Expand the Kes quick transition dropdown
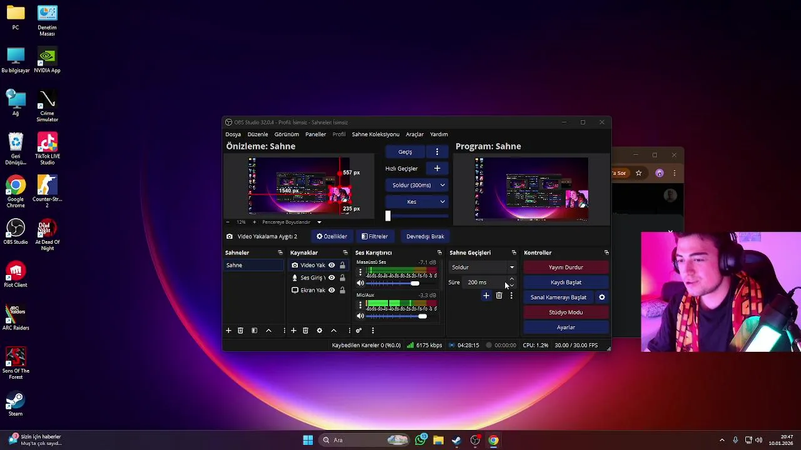Viewport: 801px width, 450px height. pyautogui.click(x=442, y=202)
